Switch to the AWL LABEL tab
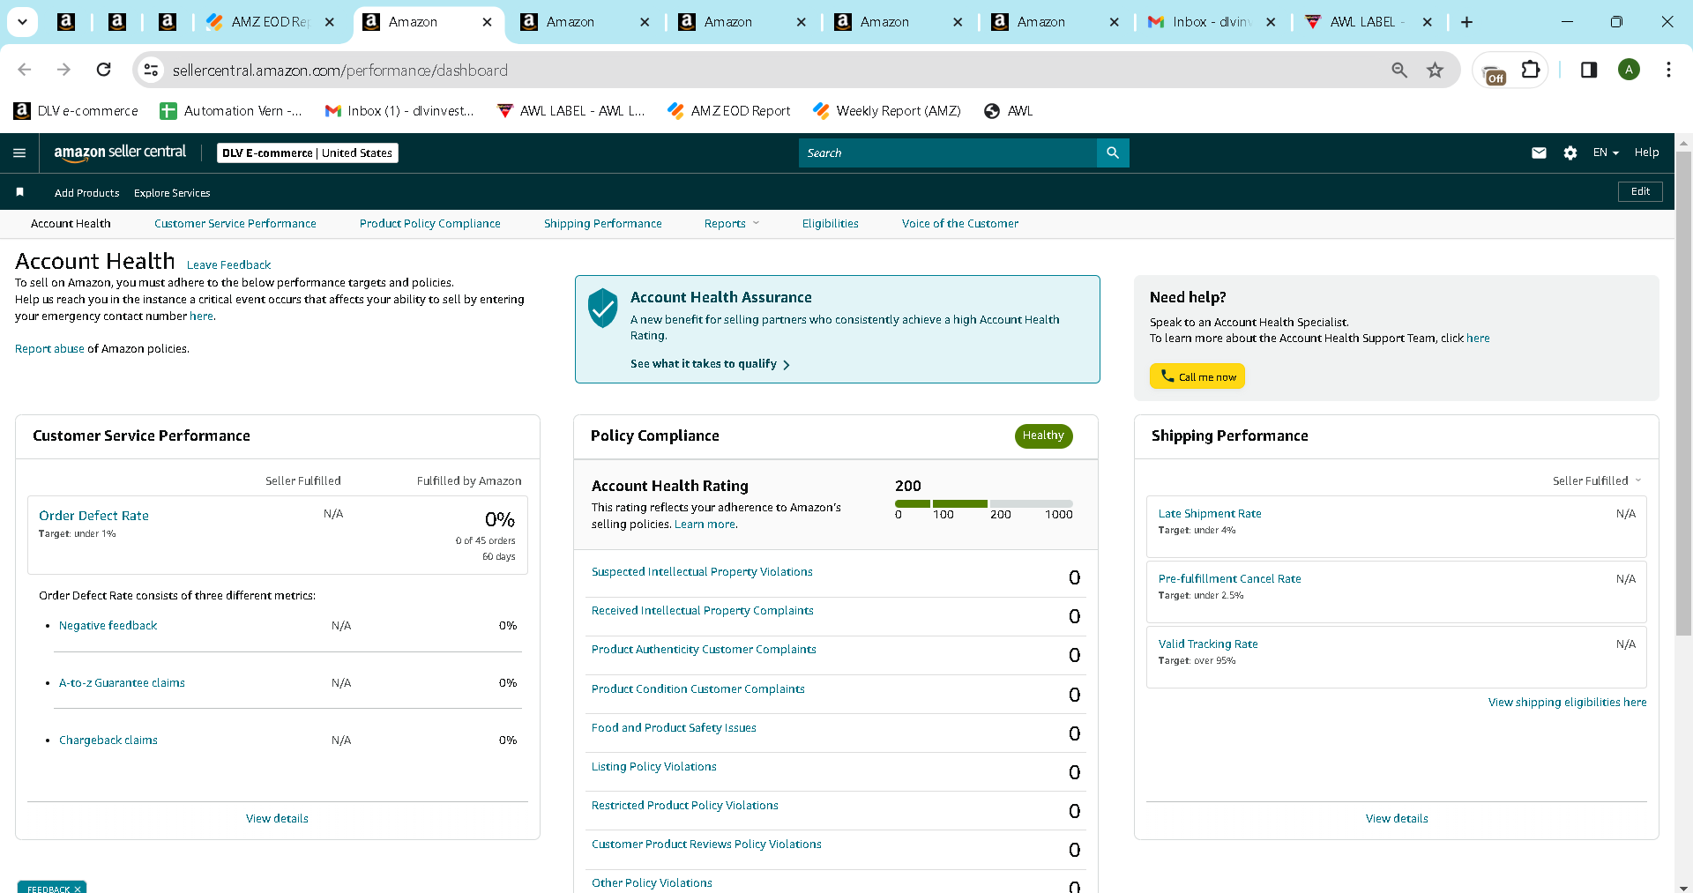Viewport: 1693px width, 893px height. (1369, 22)
